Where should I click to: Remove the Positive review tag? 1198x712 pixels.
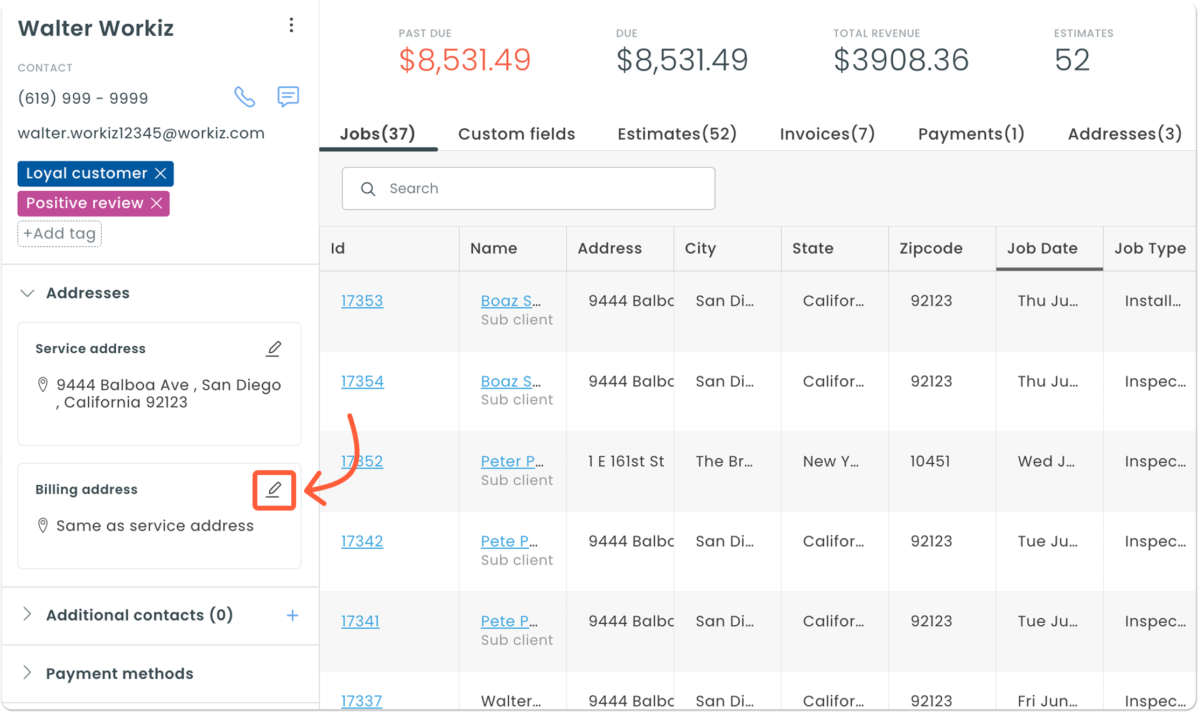pos(157,204)
